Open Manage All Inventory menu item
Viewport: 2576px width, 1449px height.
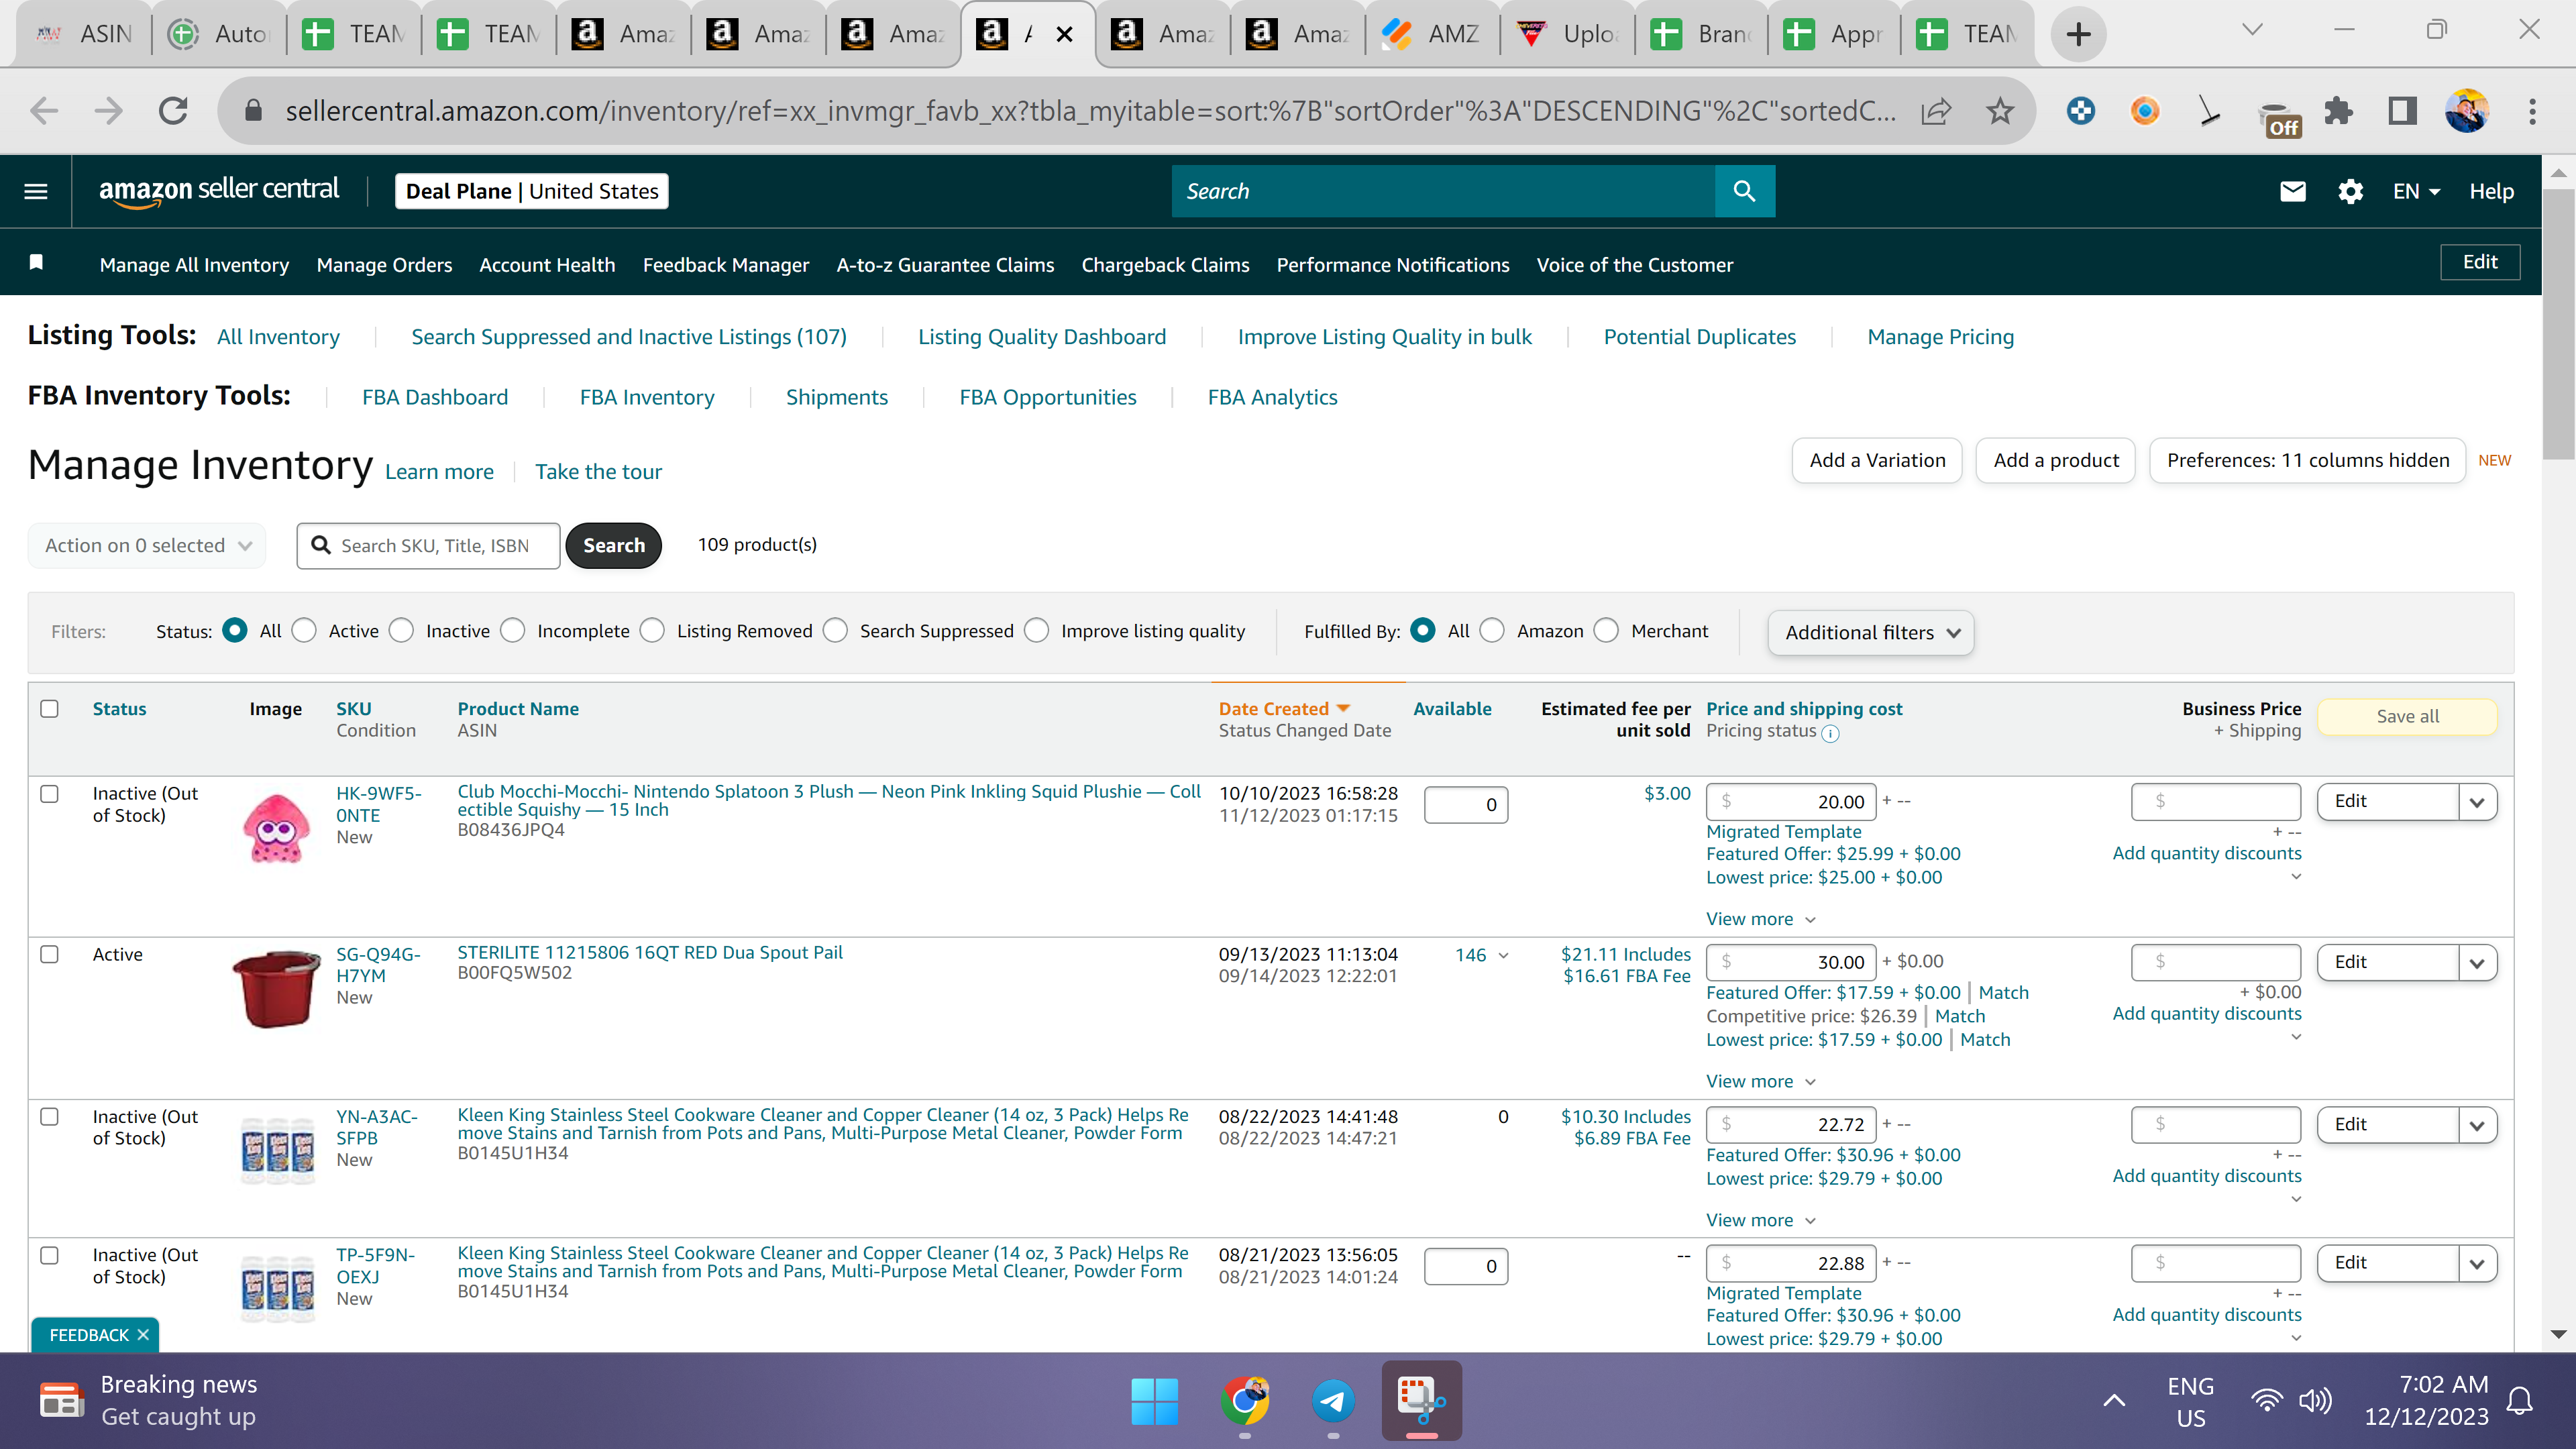click(x=194, y=265)
